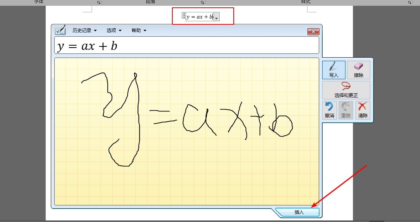Expand the equation options dropdown arrow in document
Viewport: 420px width, 222px height.
(x=217, y=17)
